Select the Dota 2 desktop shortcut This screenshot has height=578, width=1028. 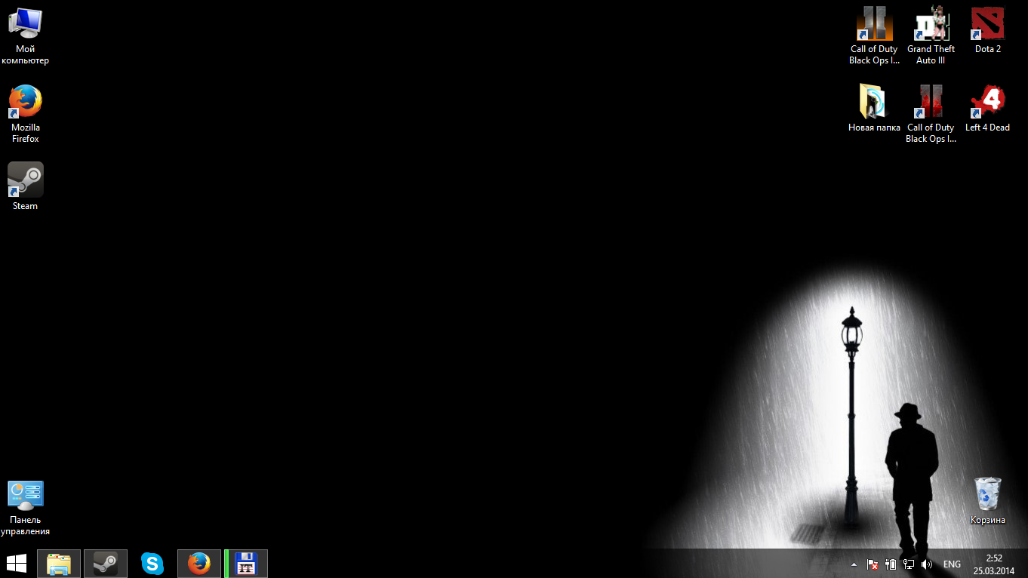tap(987, 30)
